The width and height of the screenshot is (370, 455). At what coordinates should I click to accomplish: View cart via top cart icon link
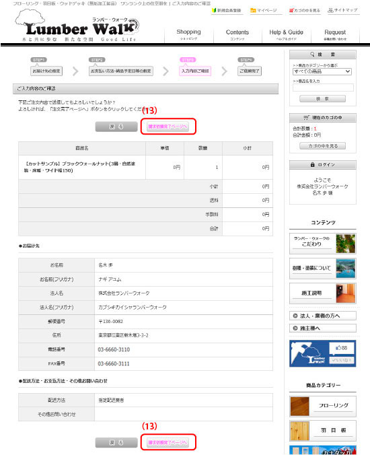[305, 11]
